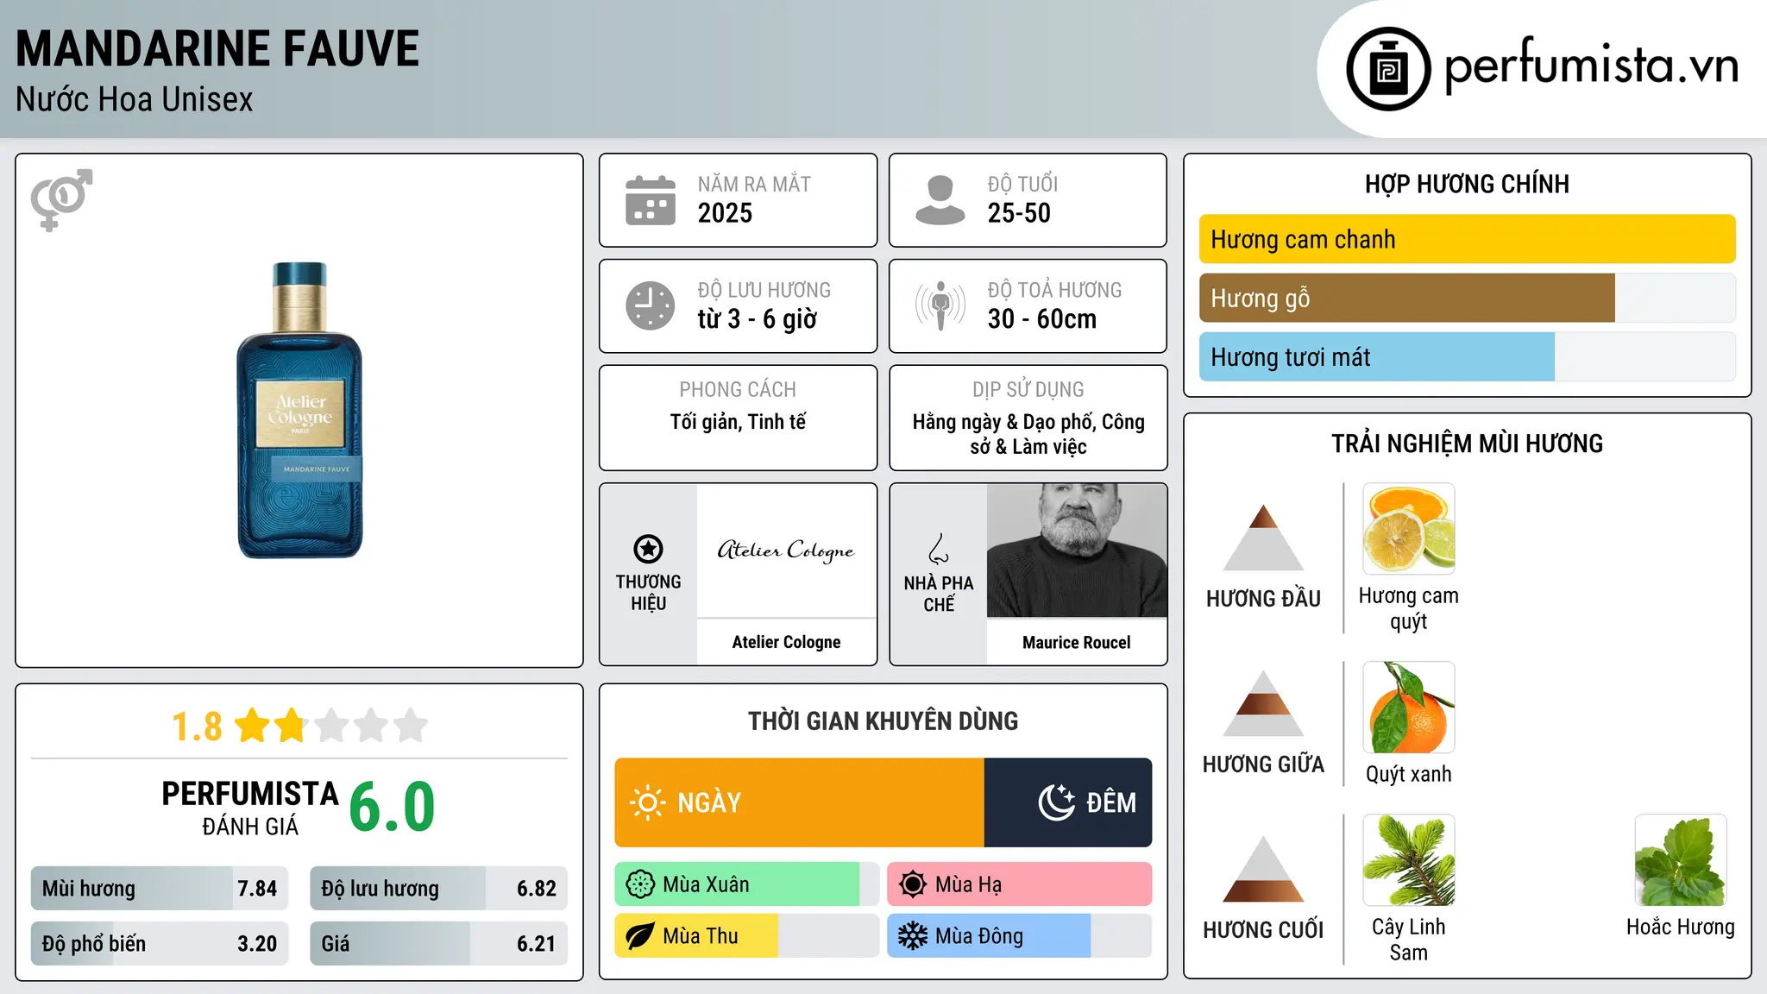Click the blue Hương tươi mát bar

1376,356
